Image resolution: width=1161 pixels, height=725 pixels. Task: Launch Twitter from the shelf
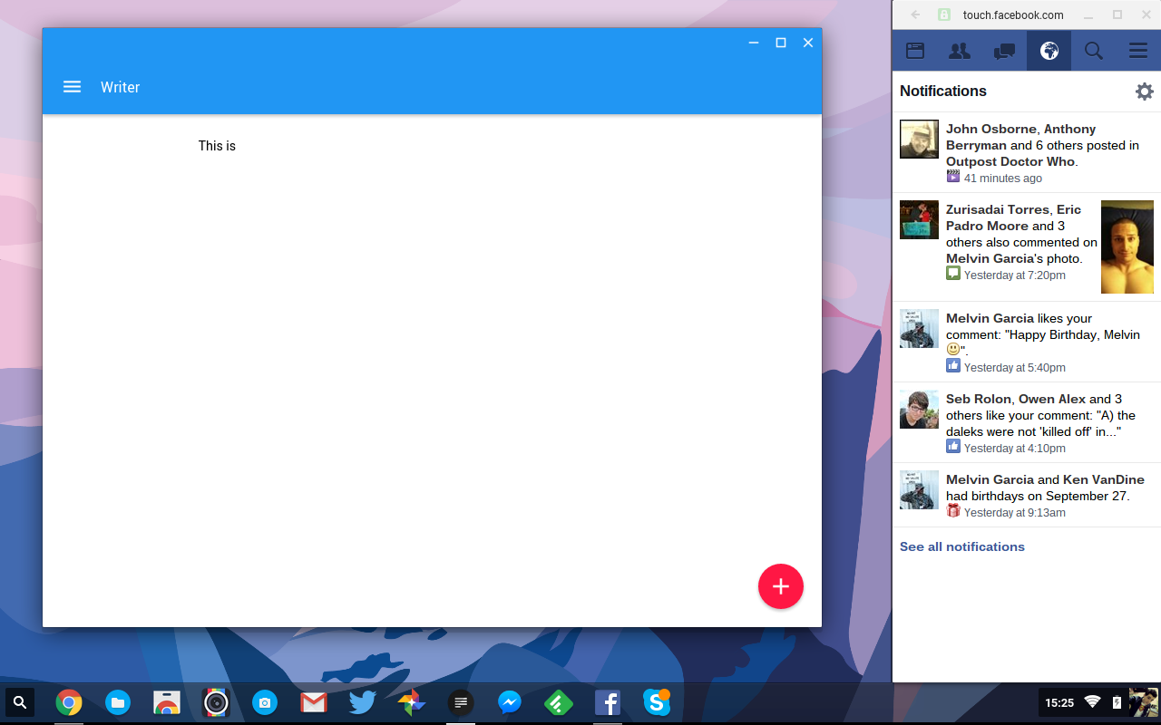[363, 702]
